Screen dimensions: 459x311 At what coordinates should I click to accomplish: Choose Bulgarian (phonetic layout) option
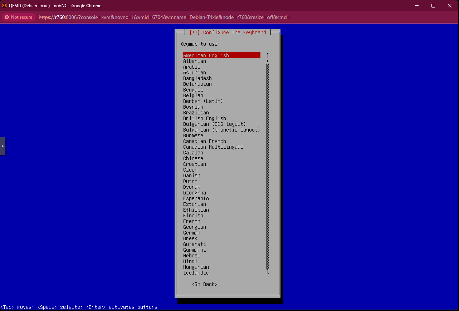pyautogui.click(x=221, y=130)
